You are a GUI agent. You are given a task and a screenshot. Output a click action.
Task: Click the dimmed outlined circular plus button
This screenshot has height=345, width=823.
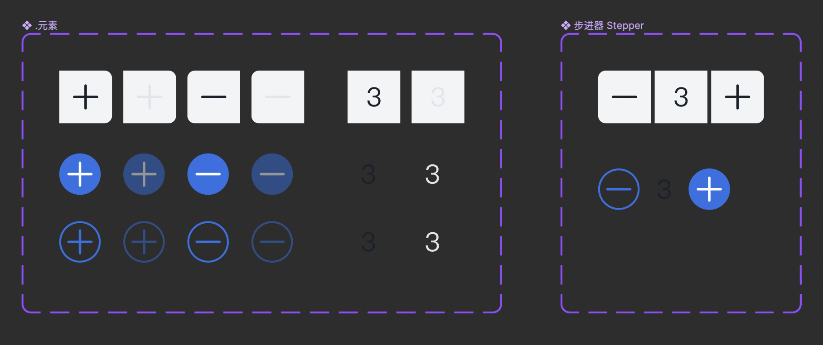pyautogui.click(x=144, y=242)
